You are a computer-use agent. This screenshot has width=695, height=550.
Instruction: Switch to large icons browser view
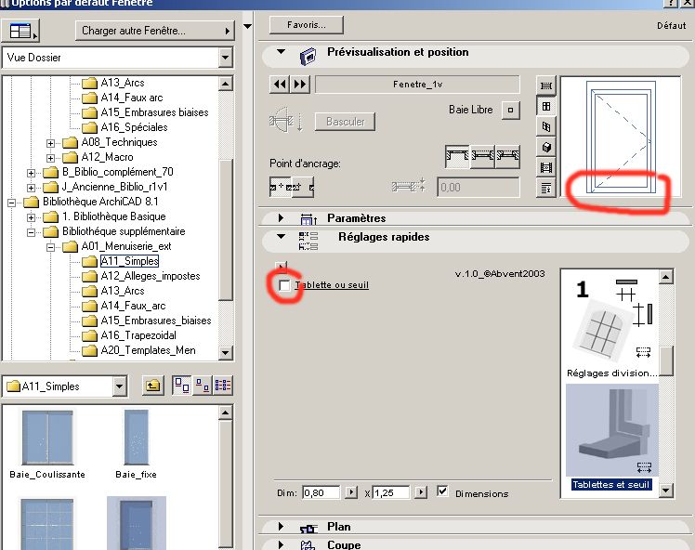tap(182, 386)
